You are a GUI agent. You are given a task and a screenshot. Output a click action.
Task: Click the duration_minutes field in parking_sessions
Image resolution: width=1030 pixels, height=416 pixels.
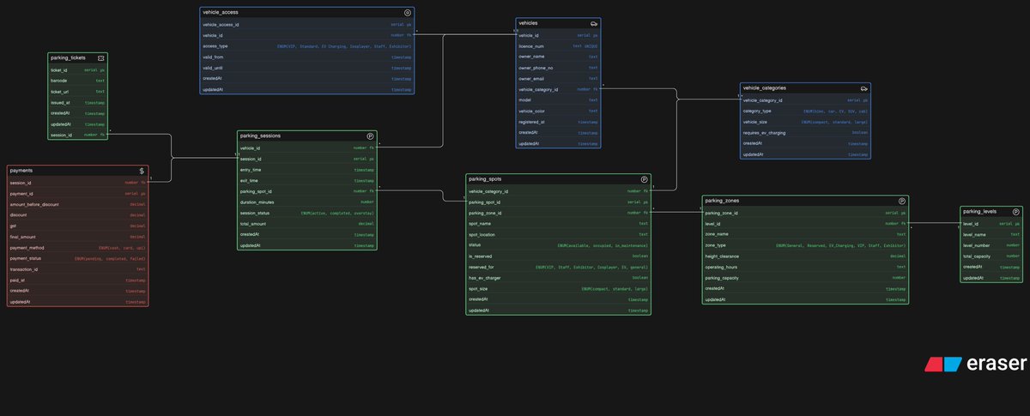(307, 202)
